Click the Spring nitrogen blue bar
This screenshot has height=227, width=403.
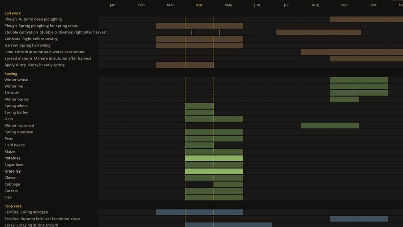tap(199, 212)
